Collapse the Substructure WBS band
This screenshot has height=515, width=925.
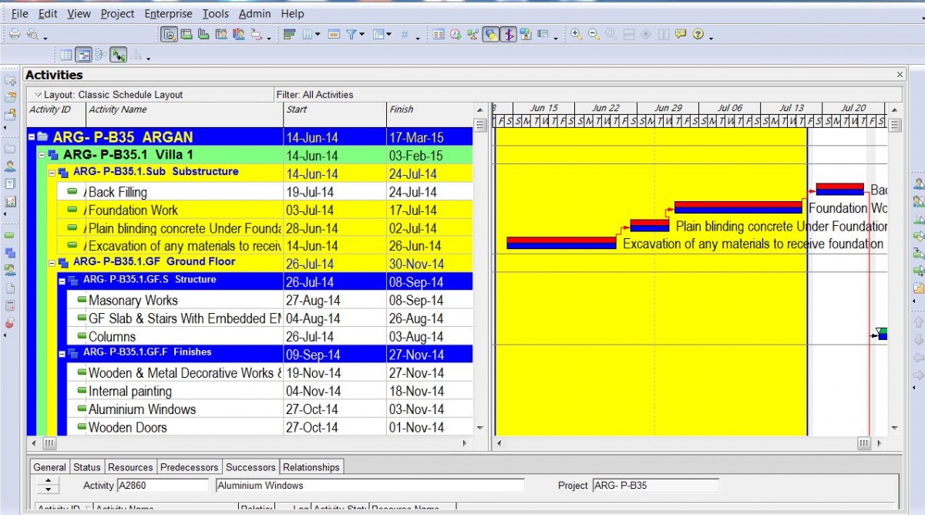pyautogui.click(x=52, y=173)
